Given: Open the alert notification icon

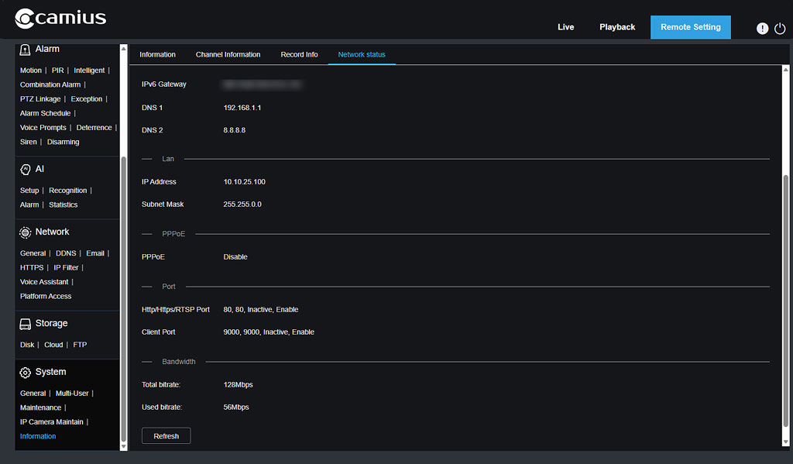Looking at the screenshot, I should point(762,28).
